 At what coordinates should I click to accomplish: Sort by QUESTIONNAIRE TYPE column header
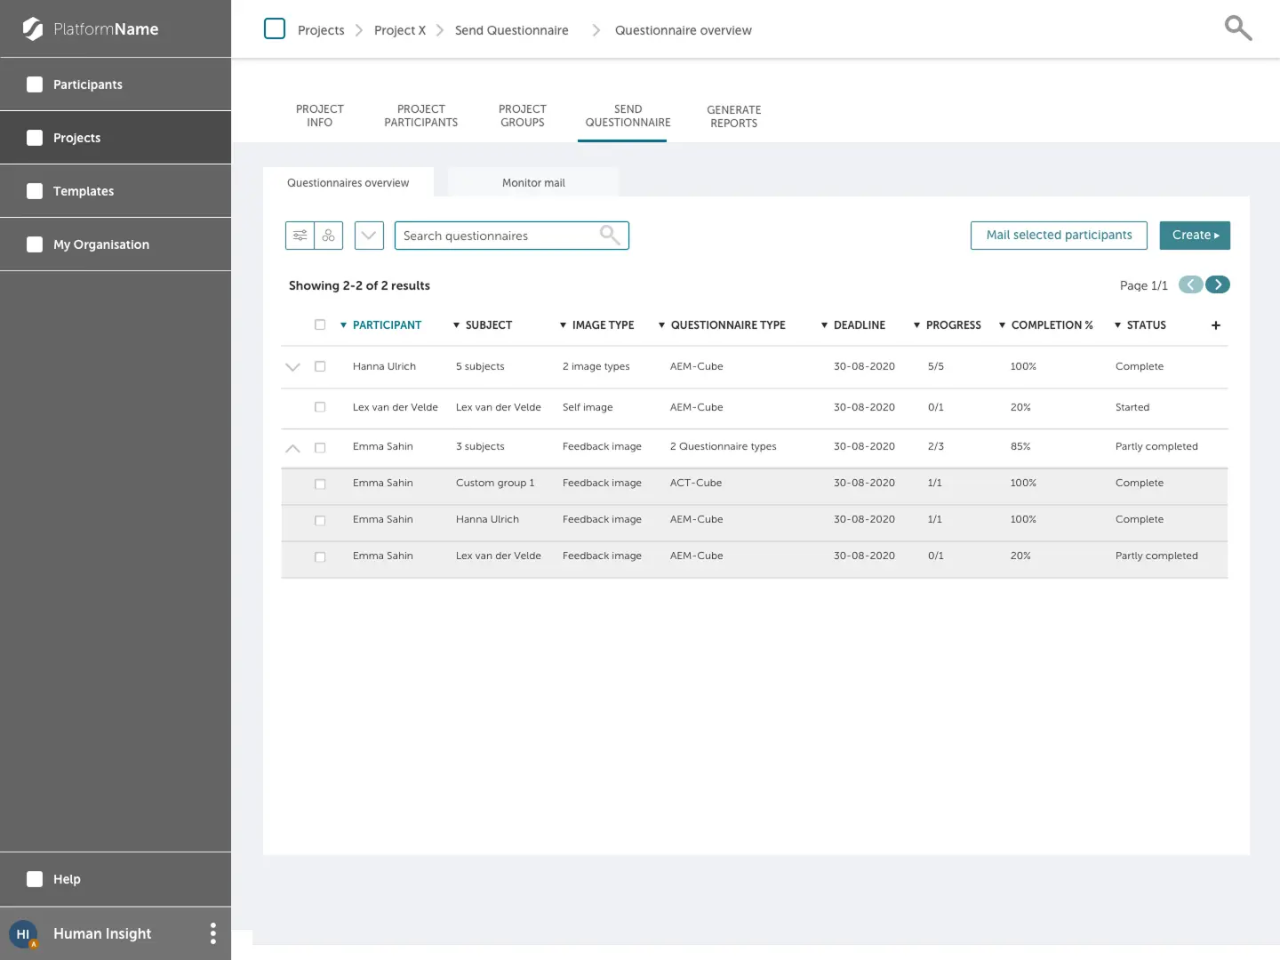[722, 325]
